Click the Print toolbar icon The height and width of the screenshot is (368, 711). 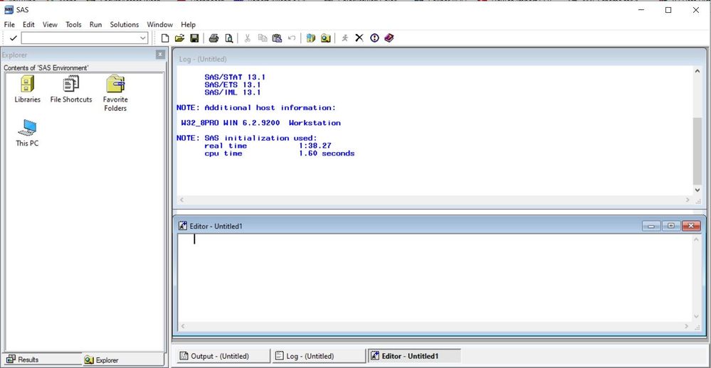coord(214,38)
